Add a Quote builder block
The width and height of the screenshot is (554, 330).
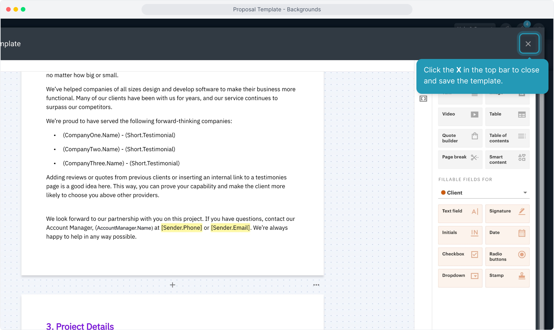point(460,138)
